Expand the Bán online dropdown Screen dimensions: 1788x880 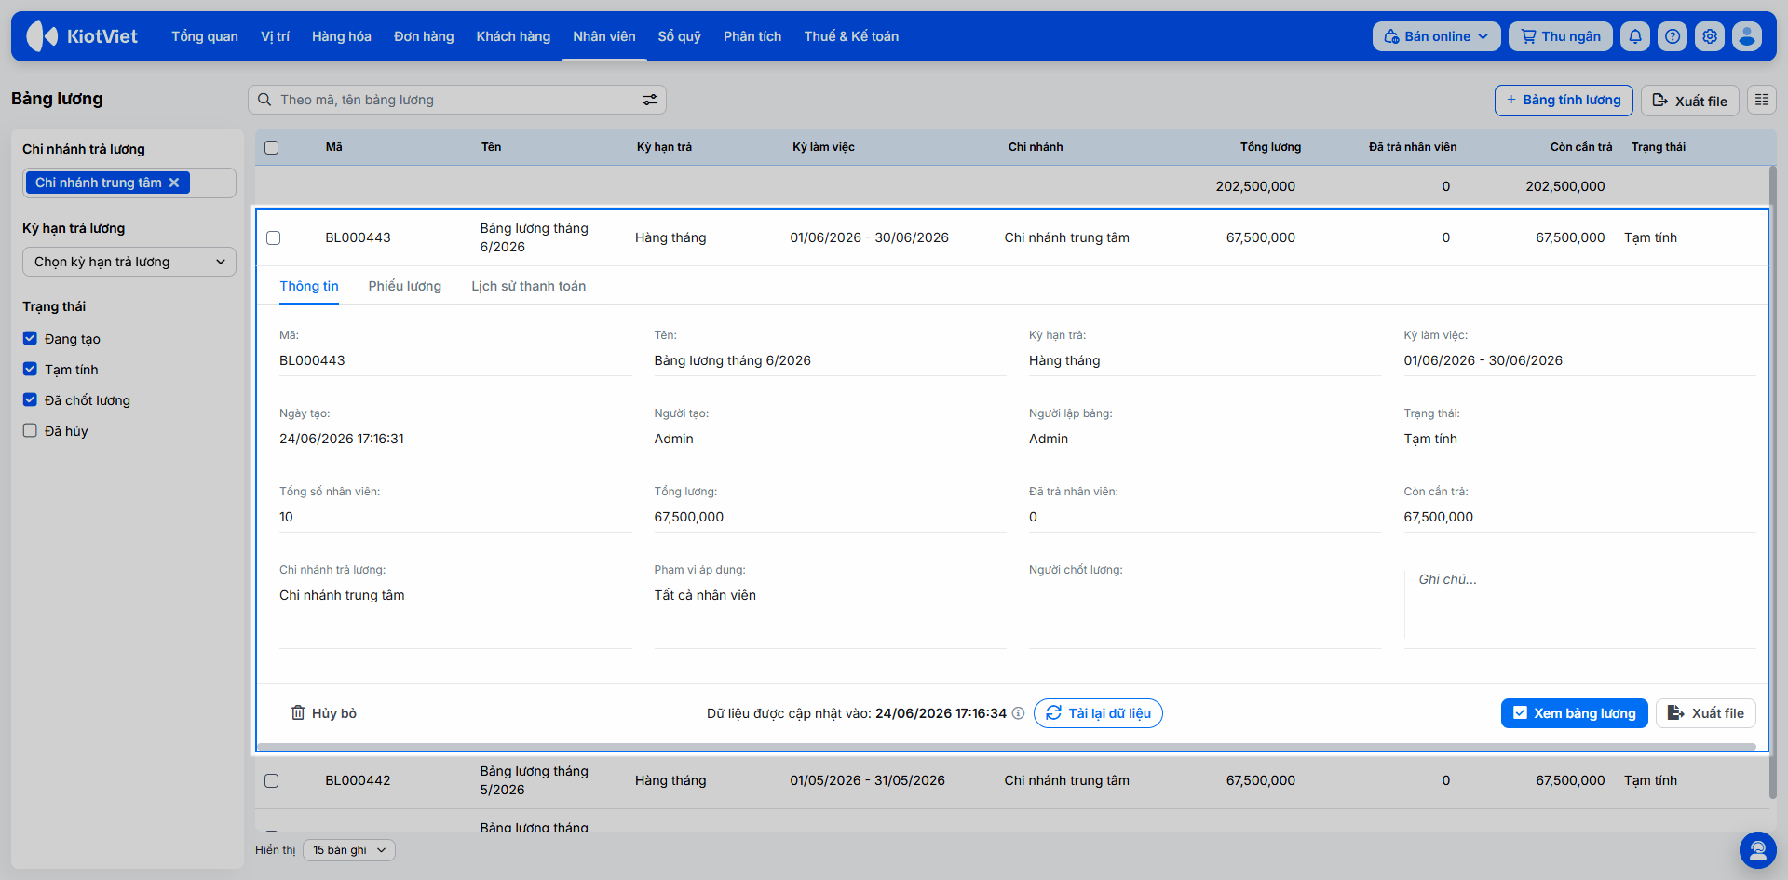[1437, 36]
